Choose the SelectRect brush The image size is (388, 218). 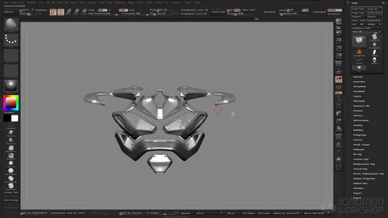click(x=11, y=125)
